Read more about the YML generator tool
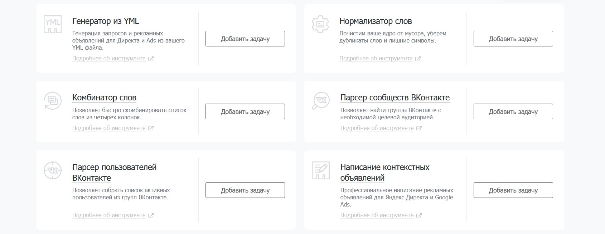This screenshot has height=234, width=605. 109,59
